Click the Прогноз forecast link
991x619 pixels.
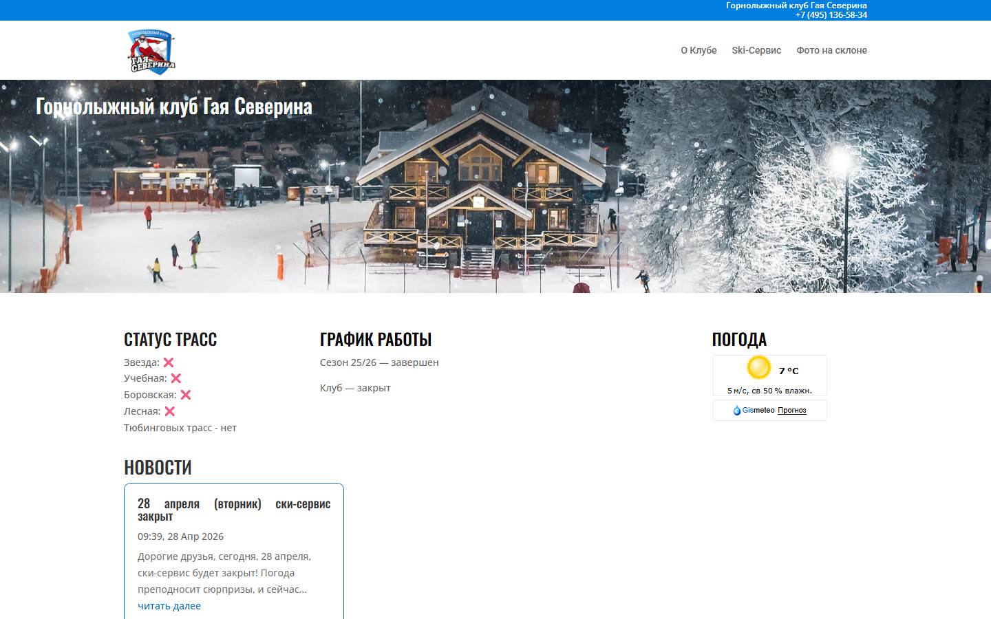792,411
